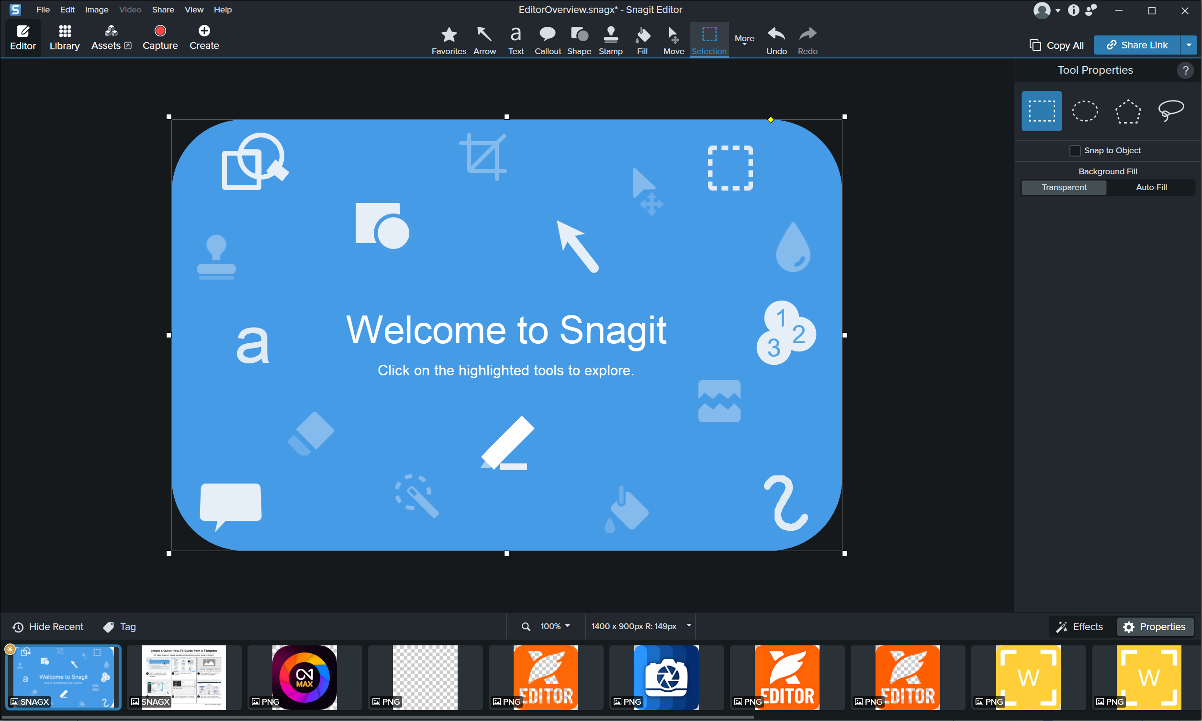
Task: Enable Snap to Object checkbox
Action: point(1075,151)
